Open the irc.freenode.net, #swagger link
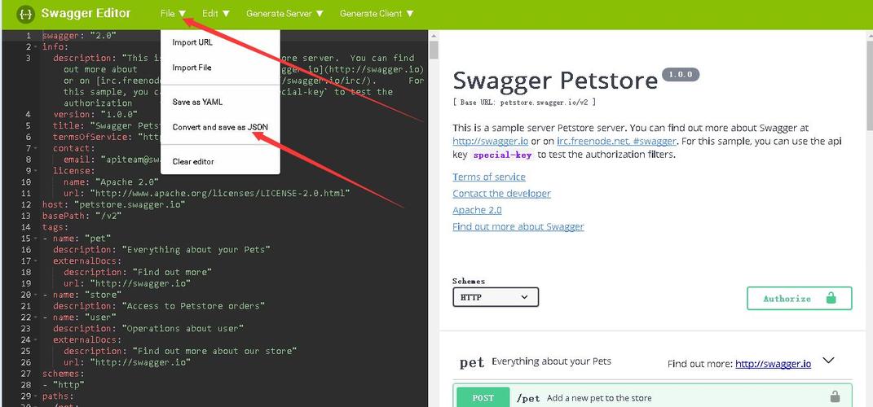The image size is (873, 407). 617,141
